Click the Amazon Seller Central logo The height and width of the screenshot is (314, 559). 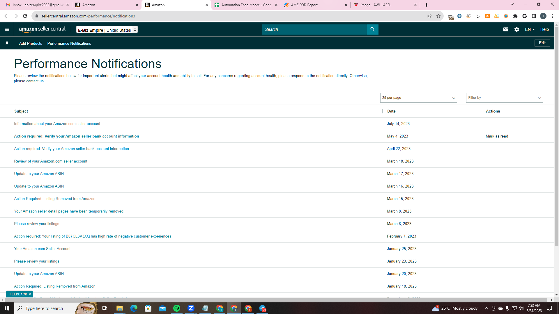(x=42, y=29)
